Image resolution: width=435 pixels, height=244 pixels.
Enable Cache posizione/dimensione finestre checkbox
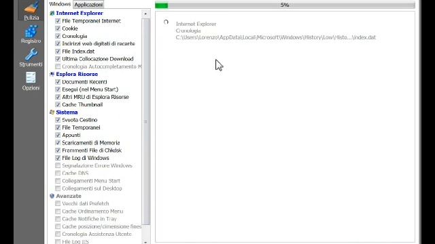click(x=58, y=226)
